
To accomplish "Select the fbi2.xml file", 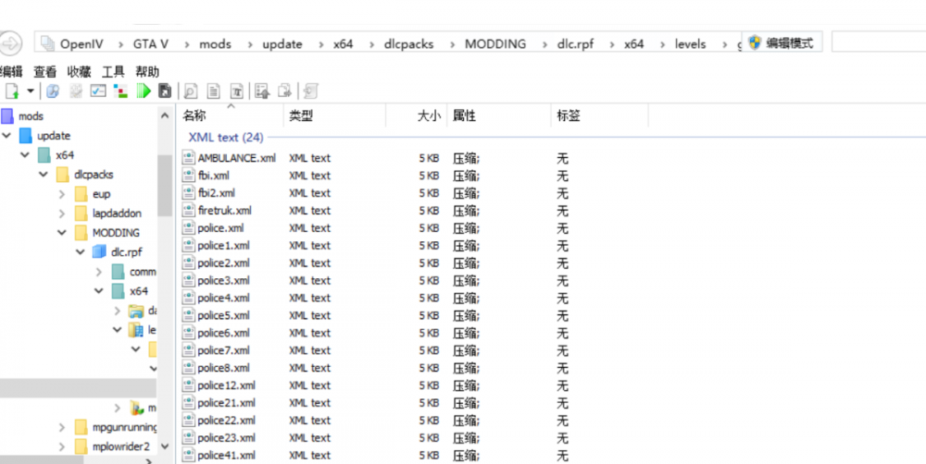I will coord(217,193).
